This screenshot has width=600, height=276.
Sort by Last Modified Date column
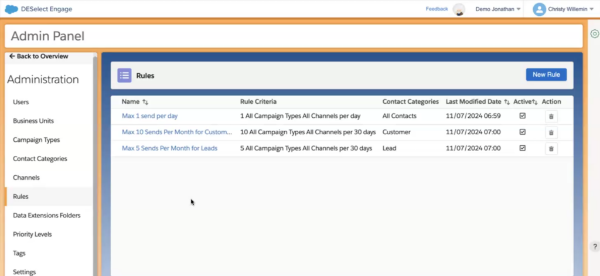(507, 102)
